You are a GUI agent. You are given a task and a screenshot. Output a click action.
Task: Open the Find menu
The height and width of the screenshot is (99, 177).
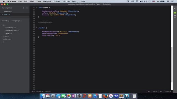click(x=32, y=1)
